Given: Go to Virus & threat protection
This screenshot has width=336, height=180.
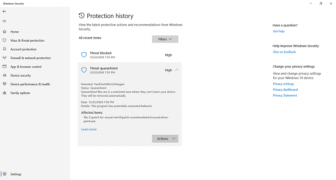Looking at the screenshot, I should pos(27,40).
